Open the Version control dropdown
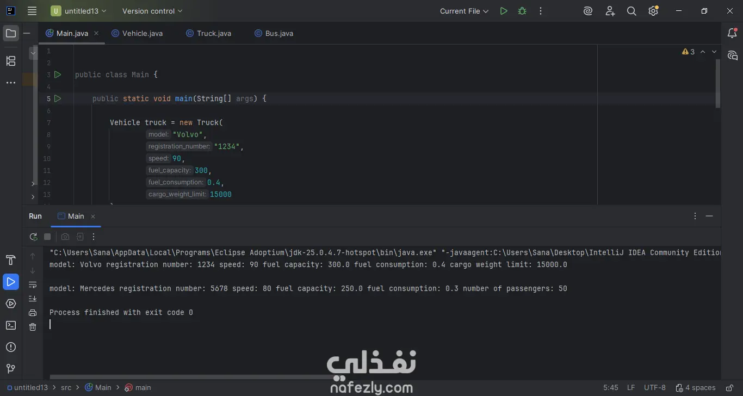Image resolution: width=743 pixels, height=396 pixels. tap(152, 11)
